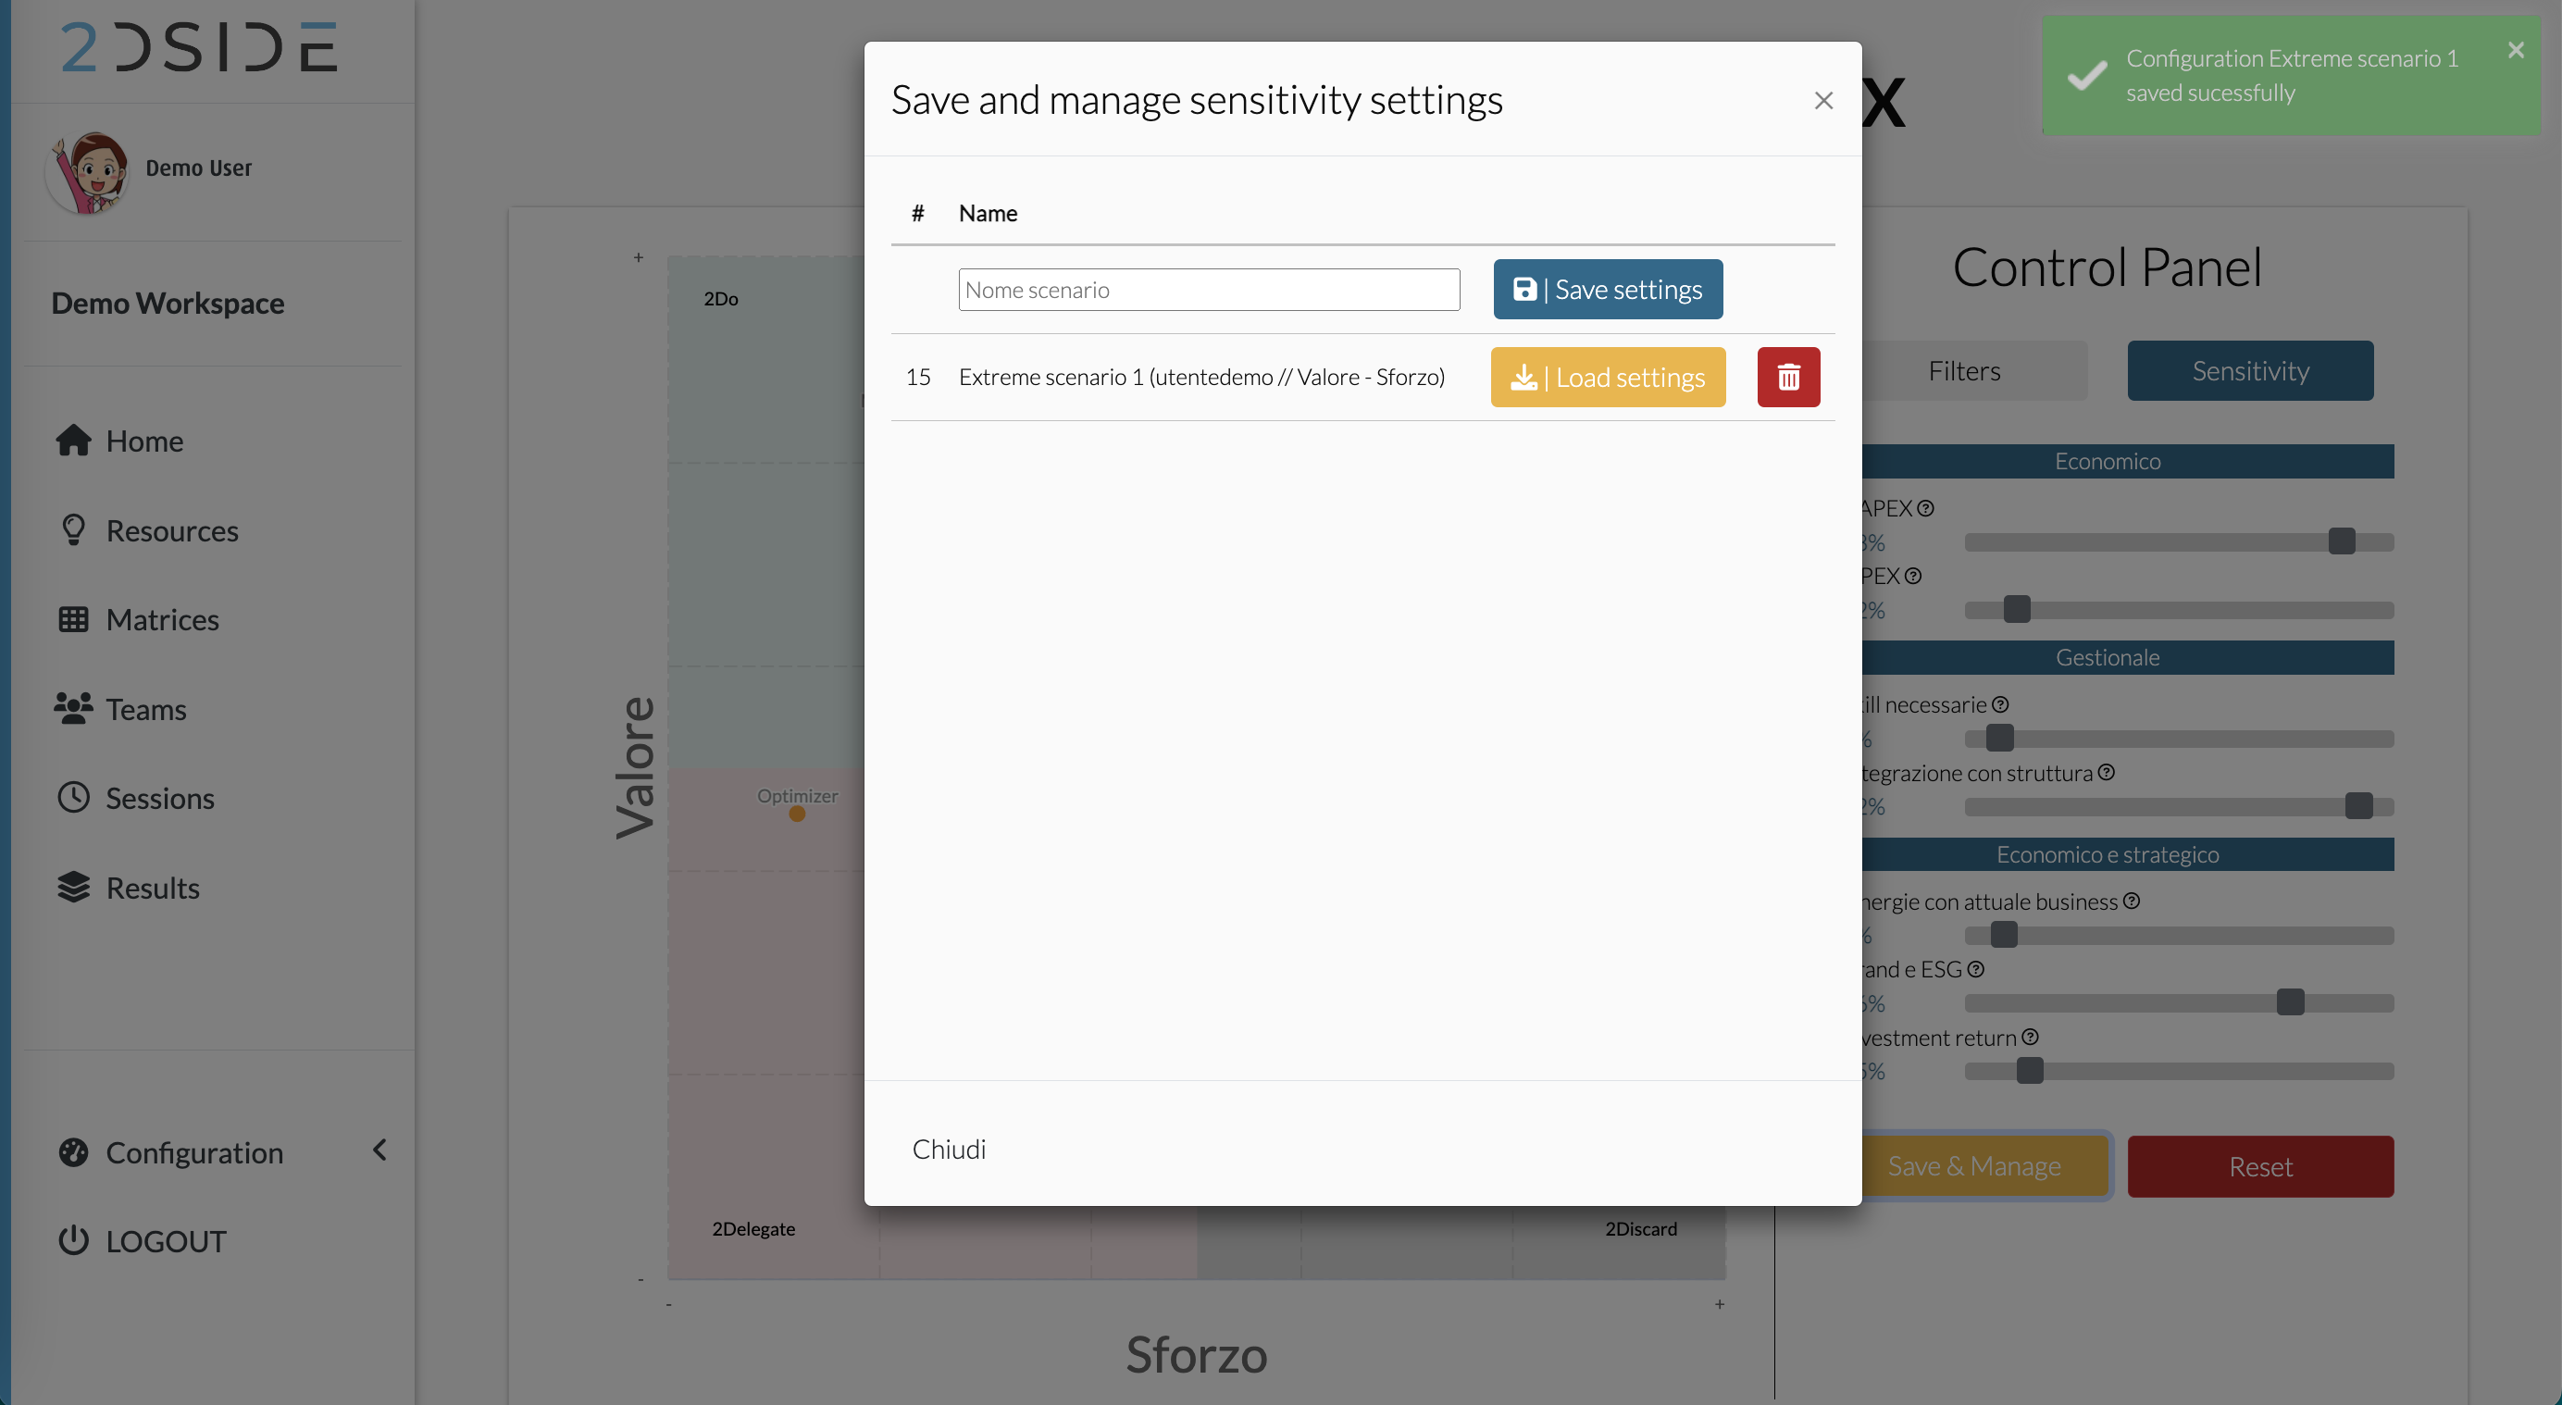Image resolution: width=2562 pixels, height=1405 pixels.
Task: Click the Reset button
Action: point(2259,1166)
